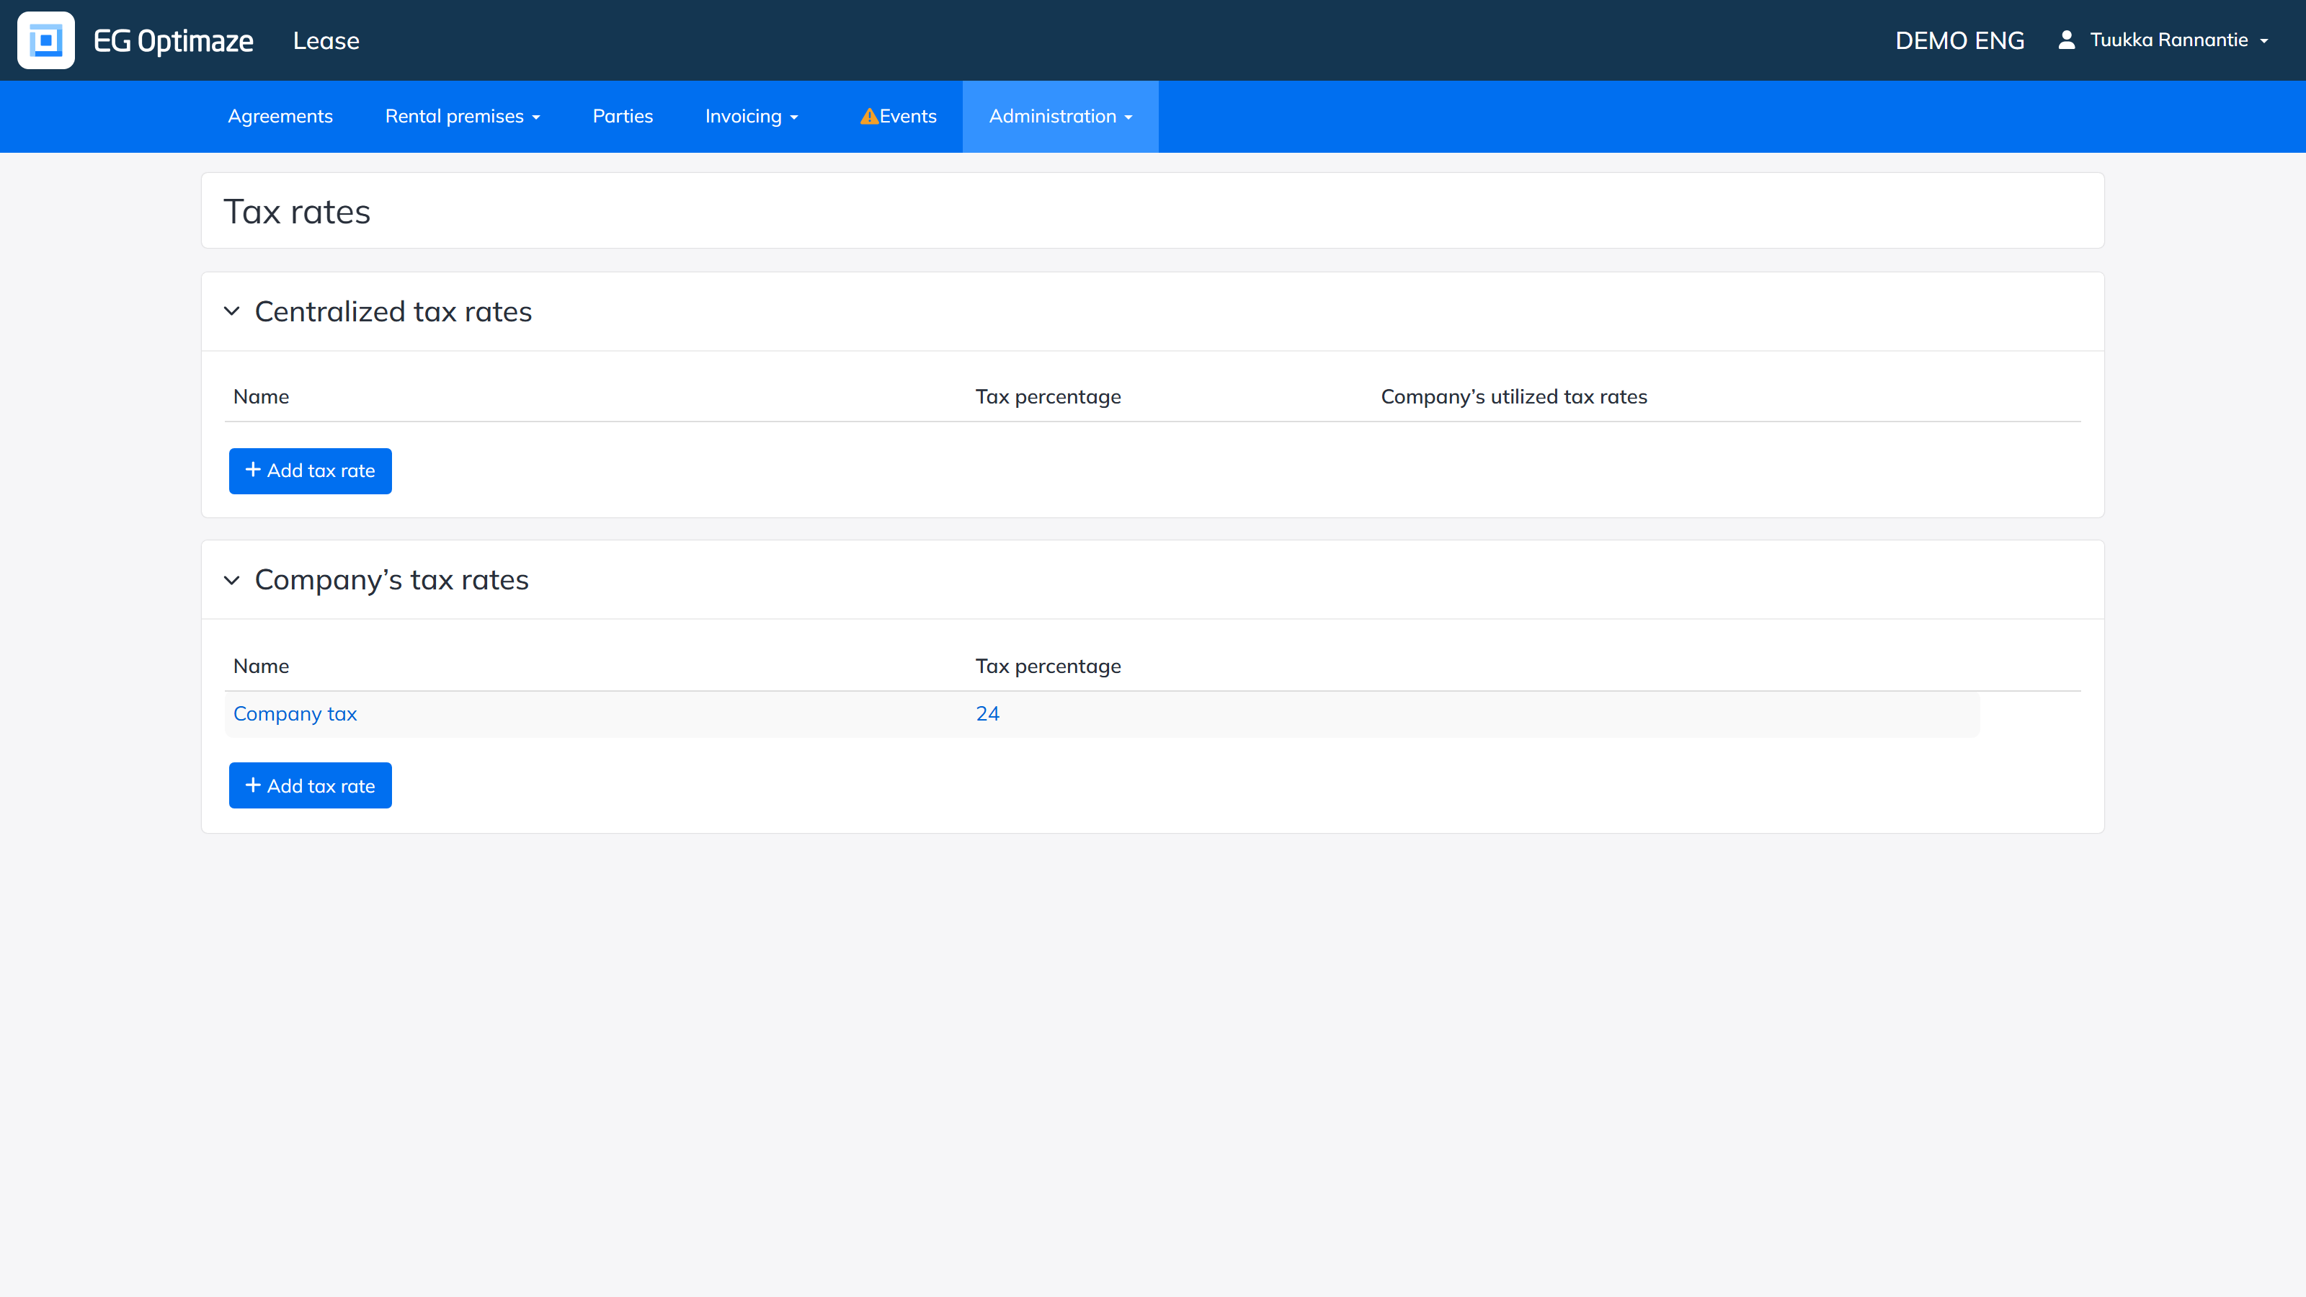This screenshot has width=2306, height=1297.
Task: Click the company table Name column header
Action: click(x=262, y=666)
